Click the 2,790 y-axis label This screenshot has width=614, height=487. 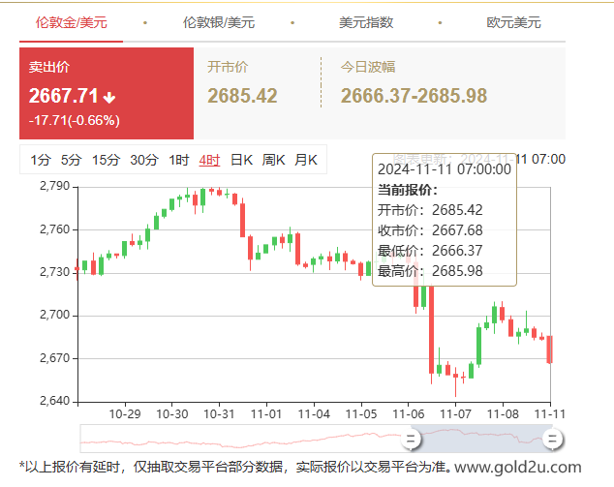pyautogui.click(x=54, y=186)
